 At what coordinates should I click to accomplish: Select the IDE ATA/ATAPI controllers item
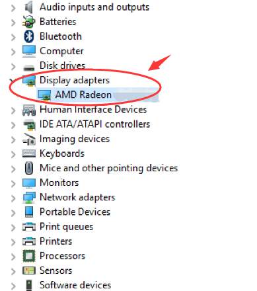(x=94, y=124)
